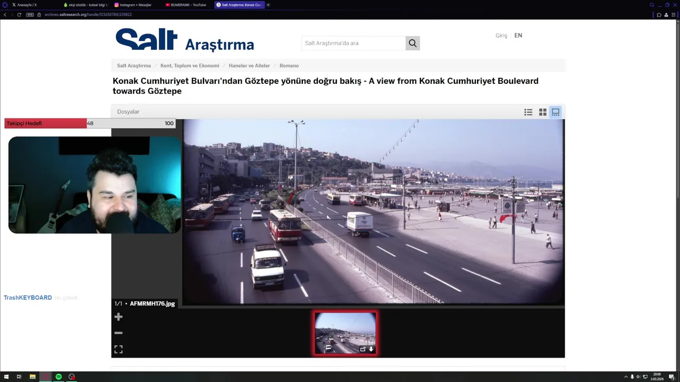Click the Takipçi Hedefi progress bar
The image size is (680, 382).
(90, 123)
